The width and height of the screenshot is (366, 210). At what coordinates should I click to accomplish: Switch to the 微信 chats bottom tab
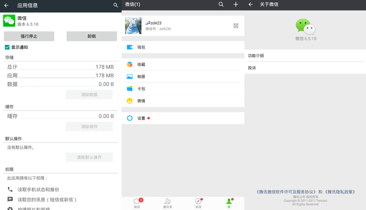pyautogui.click(x=137, y=203)
